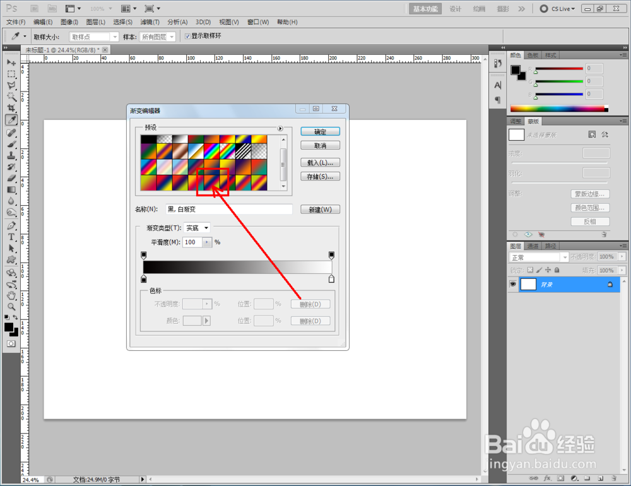Click the swap foreground/background colors icon
This screenshot has width=631, height=486.
click(x=15, y=317)
